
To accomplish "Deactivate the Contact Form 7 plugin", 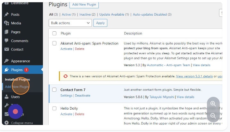I will [82, 96].
